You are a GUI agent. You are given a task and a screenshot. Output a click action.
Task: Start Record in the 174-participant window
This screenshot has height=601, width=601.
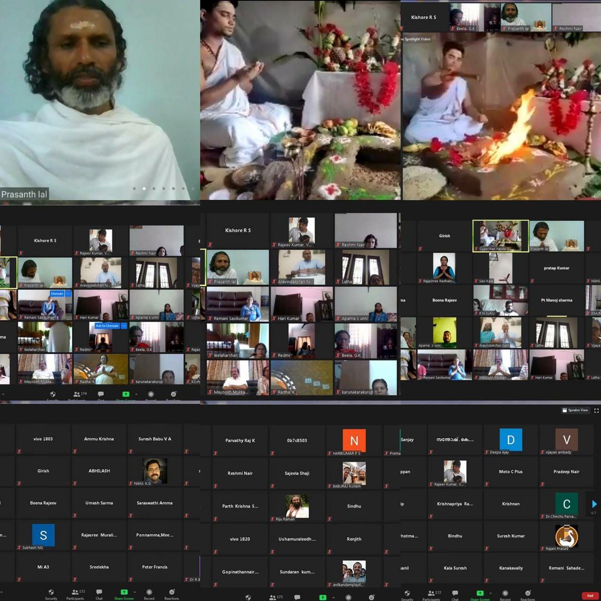151,396
